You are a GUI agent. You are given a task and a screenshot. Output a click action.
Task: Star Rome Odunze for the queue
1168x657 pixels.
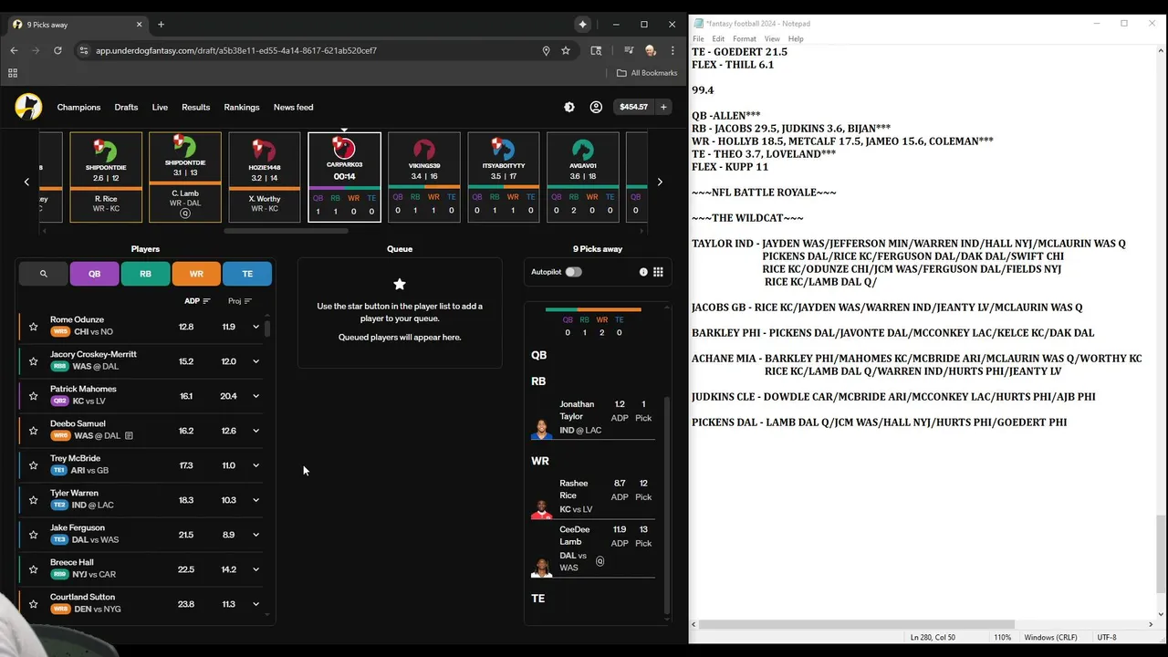(x=34, y=327)
